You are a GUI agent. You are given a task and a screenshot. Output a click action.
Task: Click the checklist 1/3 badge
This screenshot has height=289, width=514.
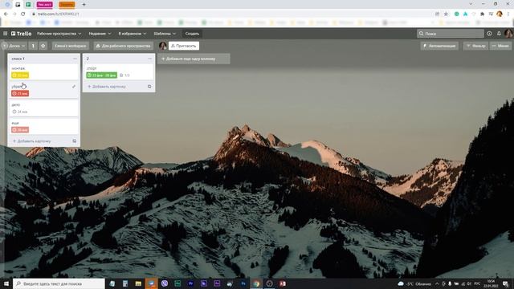124,75
